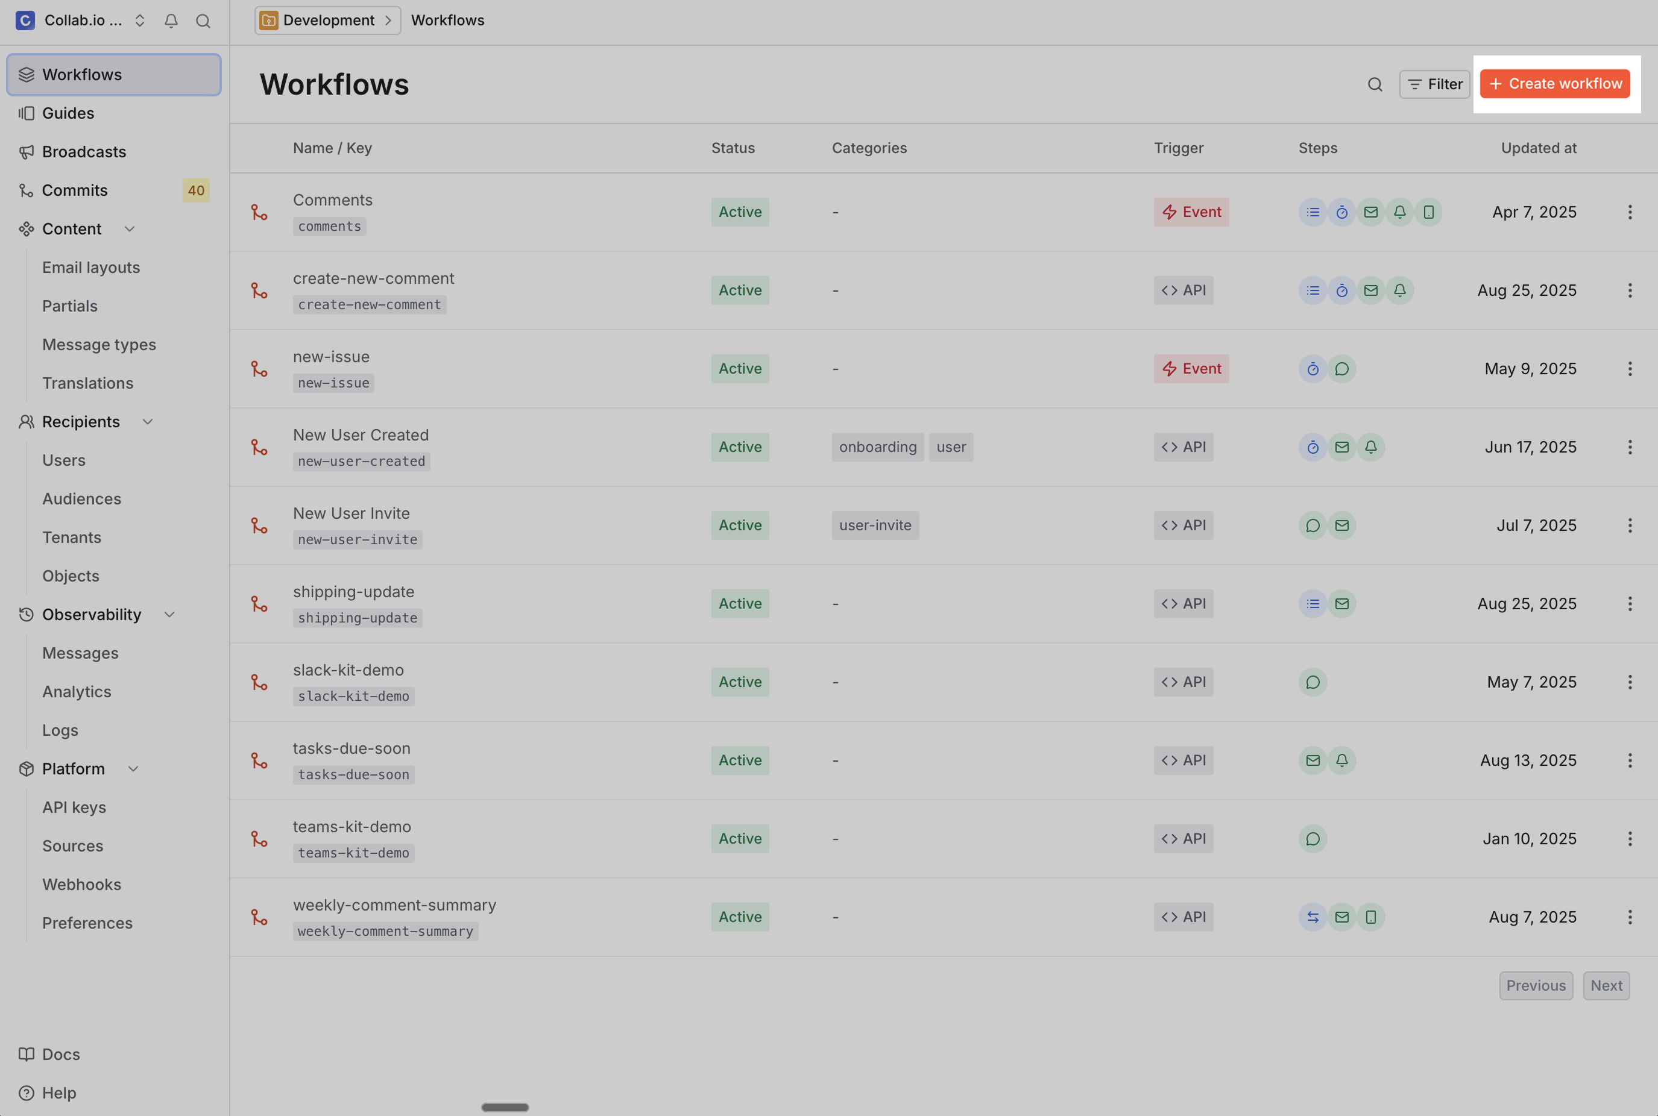Select the Workflows layers icon in sidebar
This screenshot has height=1116, width=1658.
(27, 74)
